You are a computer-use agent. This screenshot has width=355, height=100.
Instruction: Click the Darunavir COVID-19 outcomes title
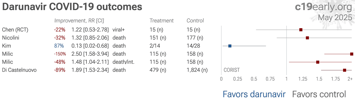[72, 7]
